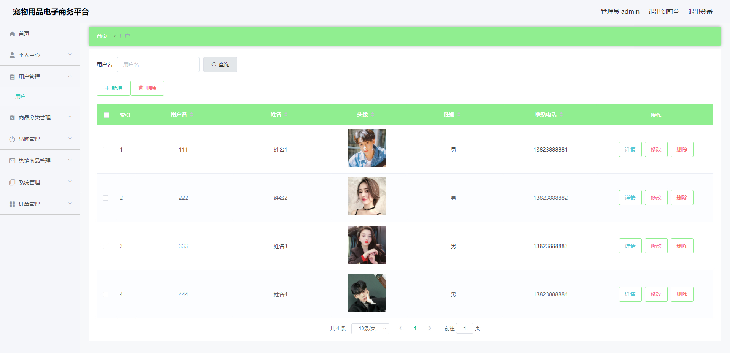730x353 pixels.
Task: Open the 订单管理 menu label
Action: point(29,204)
